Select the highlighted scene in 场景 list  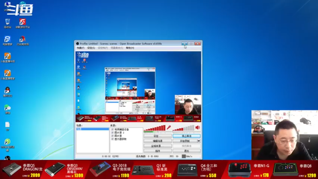93,129
